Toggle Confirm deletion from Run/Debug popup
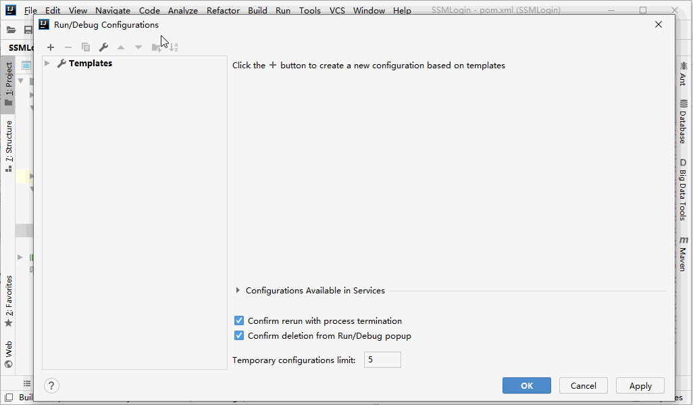 pyautogui.click(x=239, y=335)
